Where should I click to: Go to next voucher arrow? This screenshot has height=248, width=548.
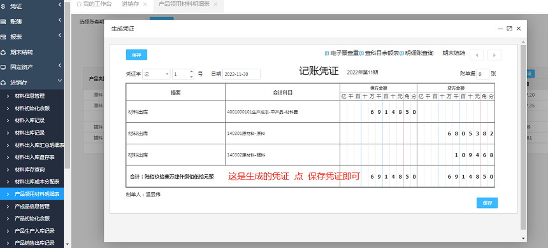click(x=494, y=55)
